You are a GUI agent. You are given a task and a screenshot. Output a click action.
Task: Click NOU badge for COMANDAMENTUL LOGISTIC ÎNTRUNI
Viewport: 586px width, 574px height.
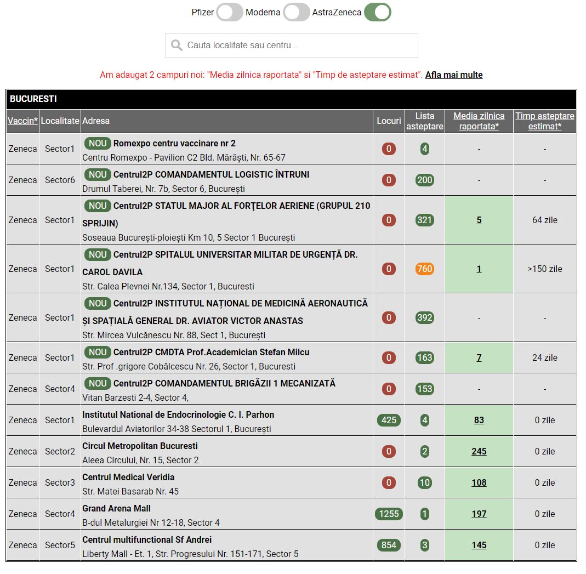[98, 174]
